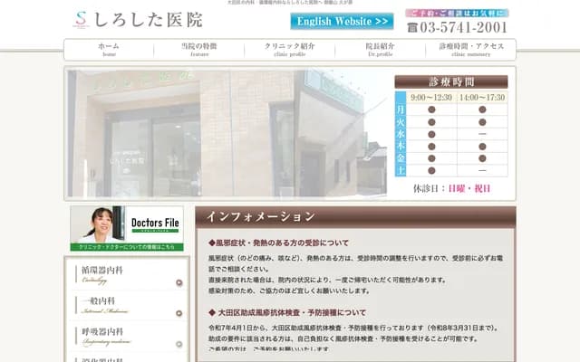Image resolution: width=580 pixels, height=362 pixels.
Task: Open 院長紹介 Dr.profile page
Action: pos(382,49)
